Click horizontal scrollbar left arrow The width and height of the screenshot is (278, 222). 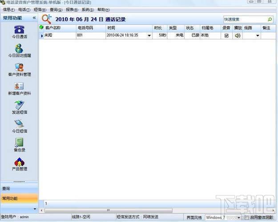pyautogui.click(x=41, y=210)
